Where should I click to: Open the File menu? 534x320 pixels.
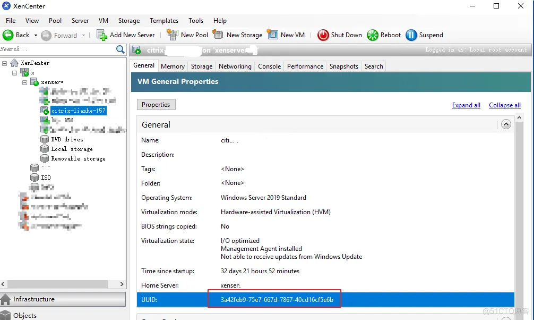pos(11,21)
